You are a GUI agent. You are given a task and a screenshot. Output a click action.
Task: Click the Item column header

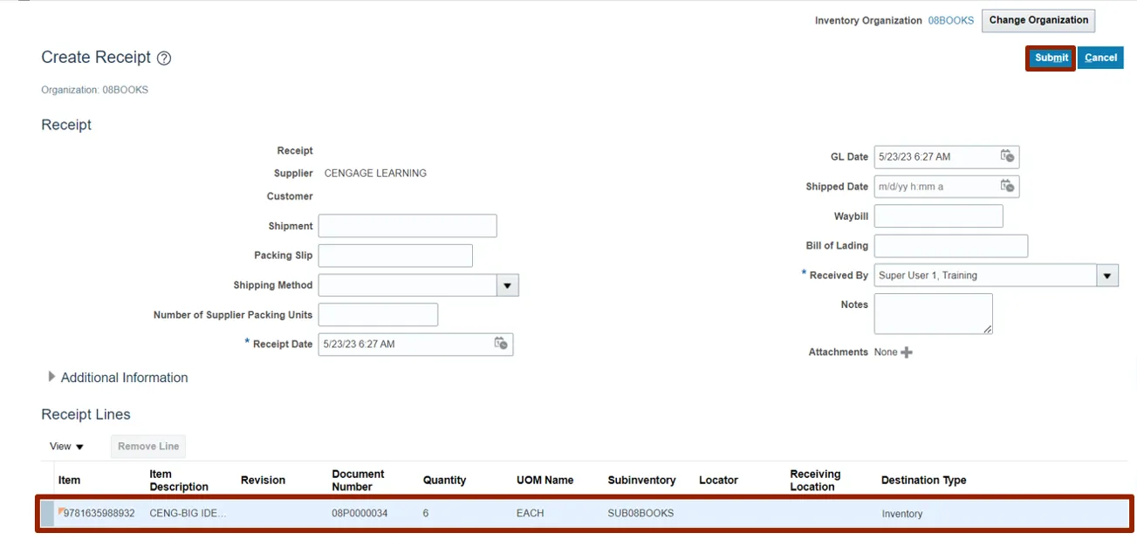click(69, 481)
